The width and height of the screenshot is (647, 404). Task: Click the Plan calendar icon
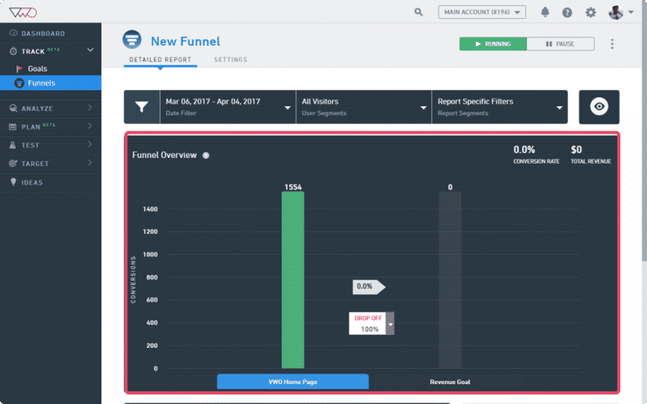coord(13,127)
